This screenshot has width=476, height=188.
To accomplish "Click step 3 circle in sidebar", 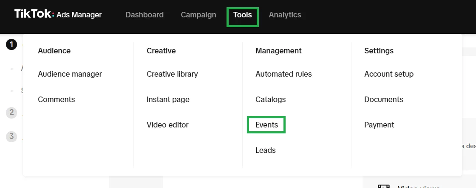I will [11, 136].
